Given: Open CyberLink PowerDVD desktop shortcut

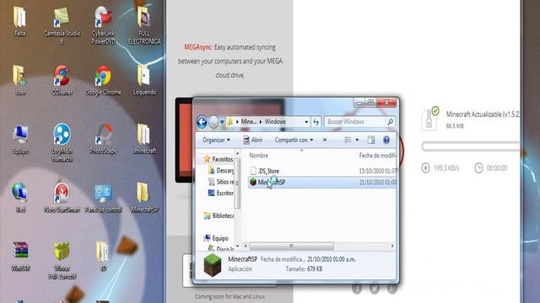Looking at the screenshot, I should pos(103,25).
